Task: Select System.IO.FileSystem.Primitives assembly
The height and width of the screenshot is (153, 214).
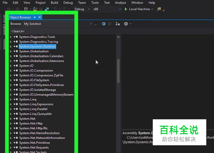Action: [x=41, y=85]
